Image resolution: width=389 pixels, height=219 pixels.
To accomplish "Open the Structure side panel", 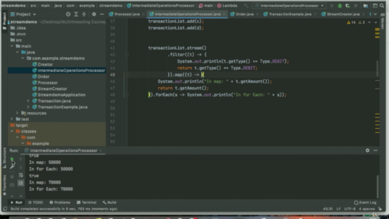I will click(4, 158).
